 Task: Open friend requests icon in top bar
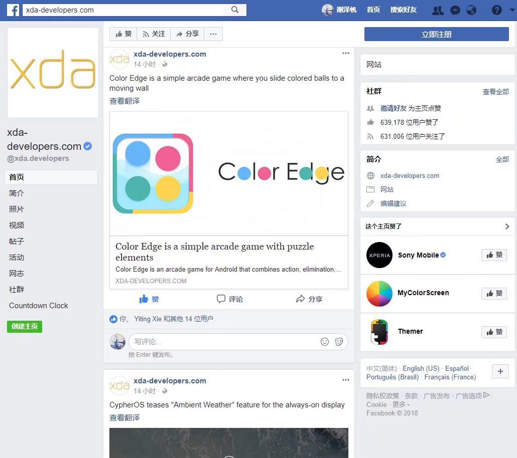[x=438, y=10]
